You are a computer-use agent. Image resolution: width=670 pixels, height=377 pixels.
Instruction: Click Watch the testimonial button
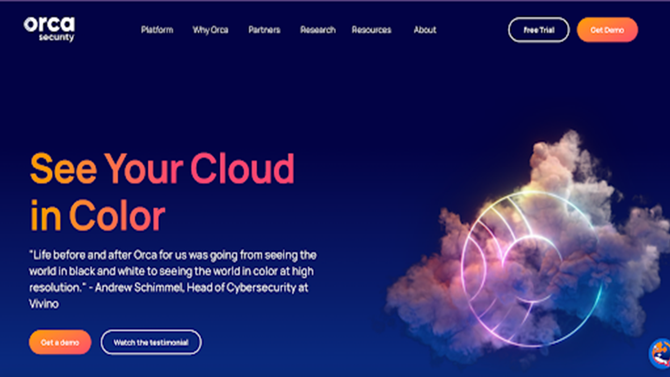[x=151, y=342]
